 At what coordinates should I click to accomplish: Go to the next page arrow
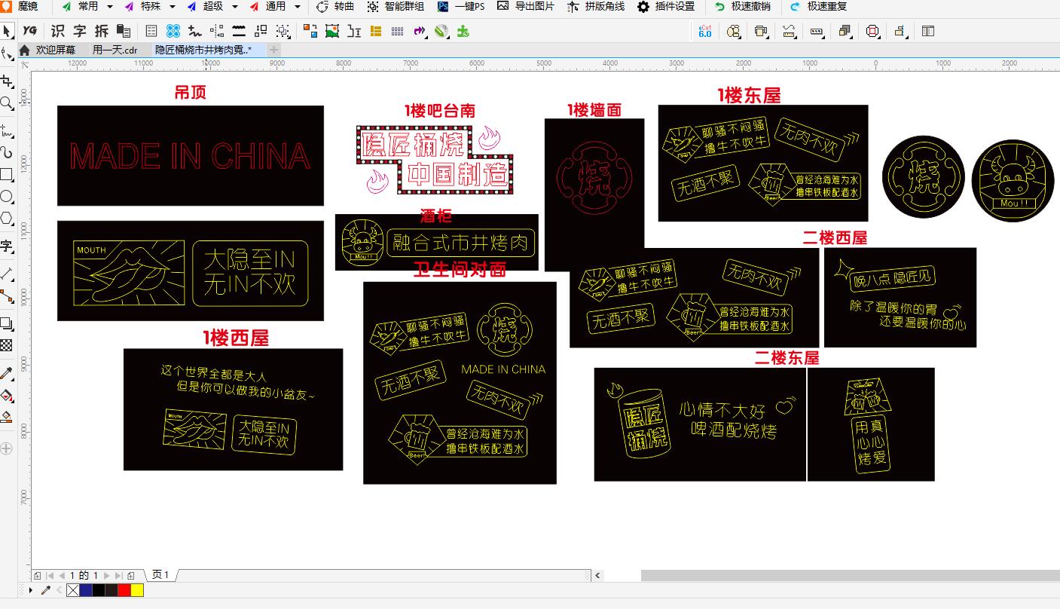point(106,575)
